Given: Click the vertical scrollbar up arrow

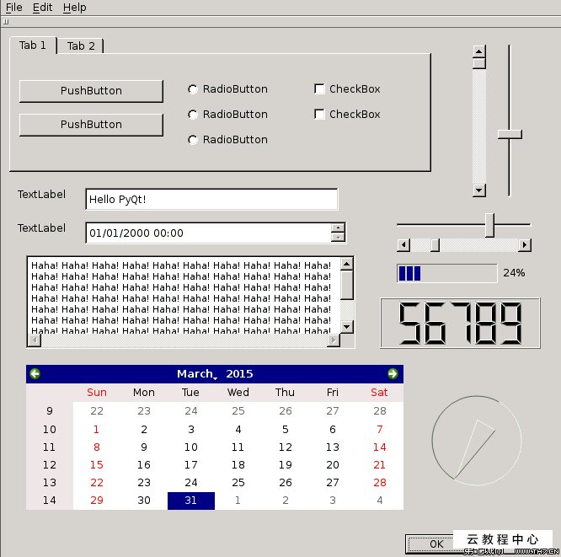Looking at the screenshot, I should [x=479, y=51].
